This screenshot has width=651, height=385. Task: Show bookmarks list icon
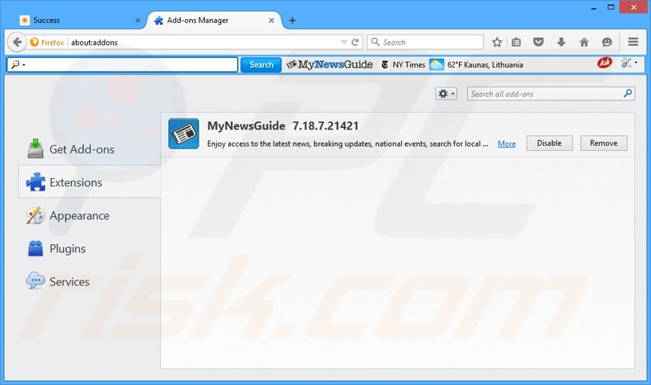[516, 42]
